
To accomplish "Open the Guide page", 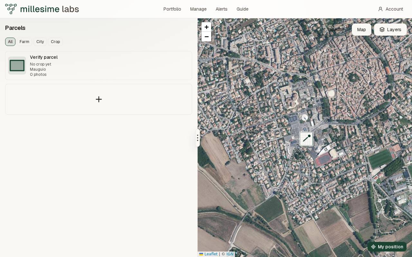I will [242, 9].
